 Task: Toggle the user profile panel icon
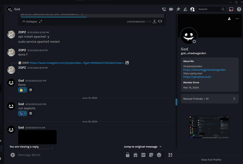coord(193,9)
